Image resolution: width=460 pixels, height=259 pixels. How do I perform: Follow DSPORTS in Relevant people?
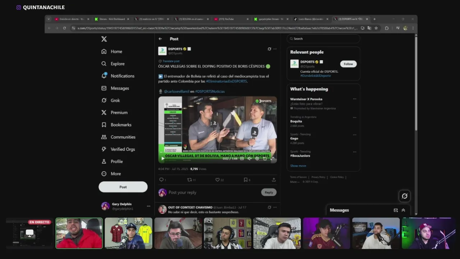tap(348, 64)
